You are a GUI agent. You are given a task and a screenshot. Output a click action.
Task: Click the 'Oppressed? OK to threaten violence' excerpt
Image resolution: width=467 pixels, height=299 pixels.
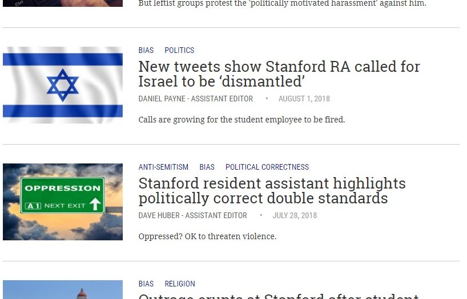pyautogui.click(x=207, y=236)
